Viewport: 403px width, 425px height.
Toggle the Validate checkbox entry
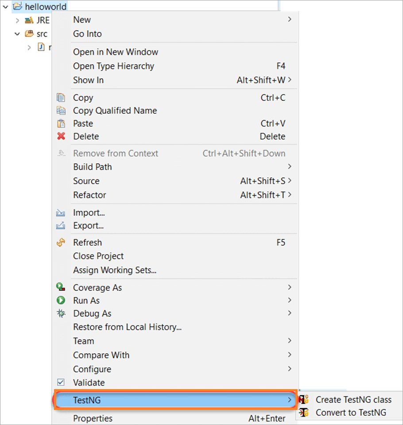61,382
